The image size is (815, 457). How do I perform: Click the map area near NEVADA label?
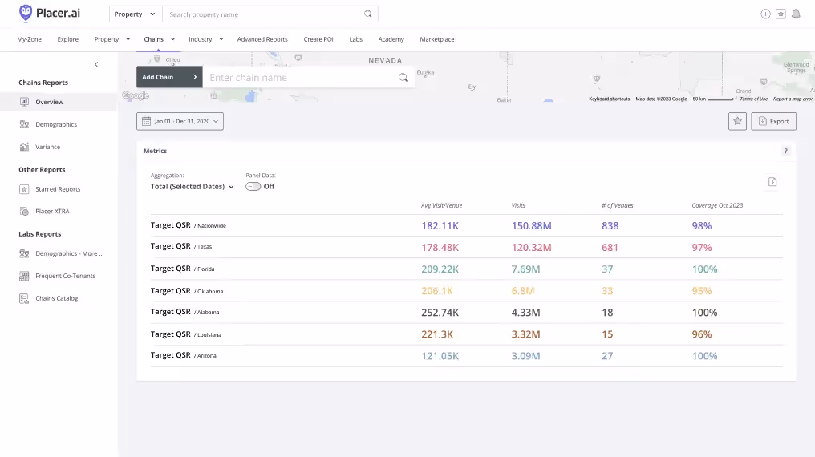click(385, 60)
